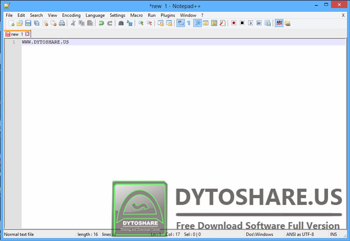
Task: Click 'Normal text file' in status bar
Action: 19,234
